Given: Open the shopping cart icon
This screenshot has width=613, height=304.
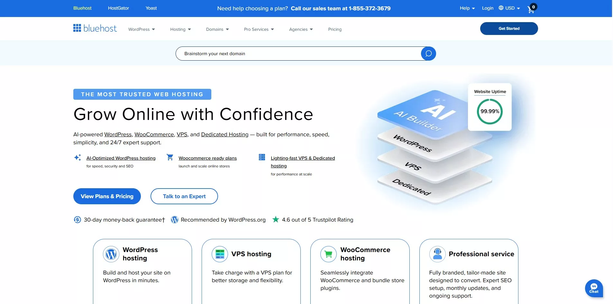Looking at the screenshot, I should pyautogui.click(x=530, y=10).
